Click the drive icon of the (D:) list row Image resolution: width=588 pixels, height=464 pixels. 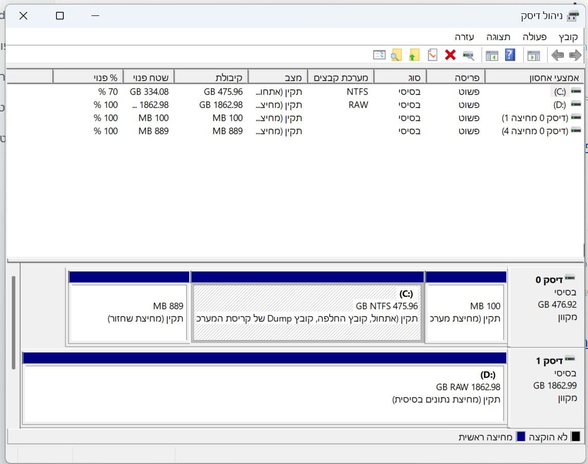[x=576, y=104]
